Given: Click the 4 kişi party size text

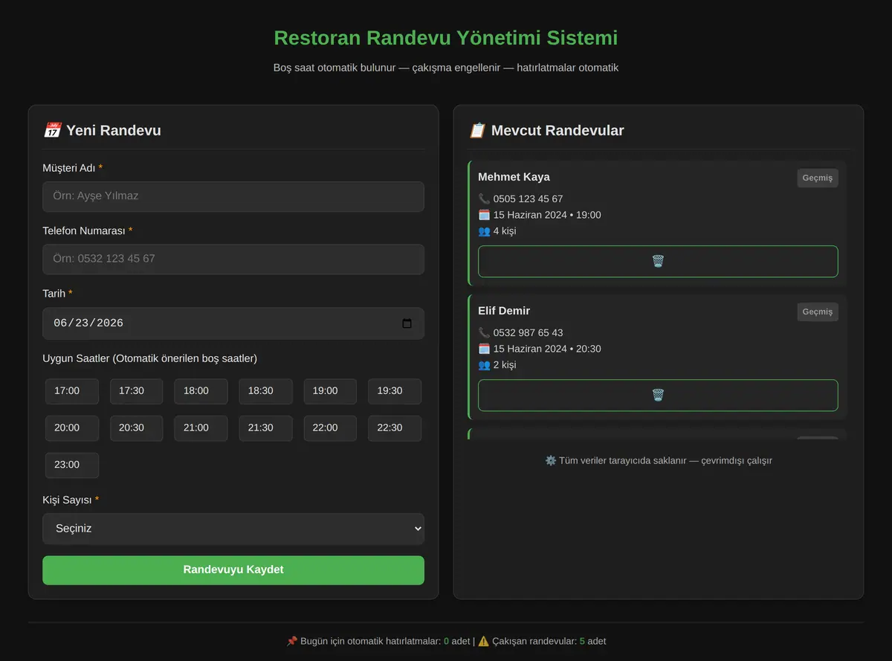Looking at the screenshot, I should click(504, 231).
